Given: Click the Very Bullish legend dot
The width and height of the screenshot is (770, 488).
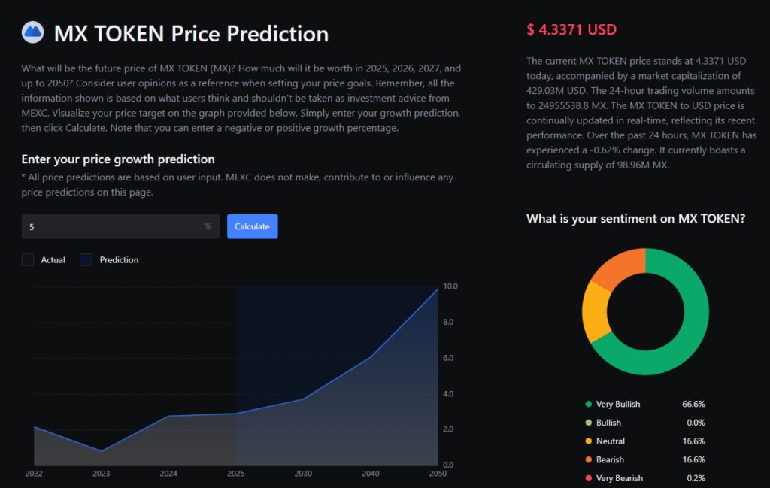Looking at the screenshot, I should click(589, 405).
